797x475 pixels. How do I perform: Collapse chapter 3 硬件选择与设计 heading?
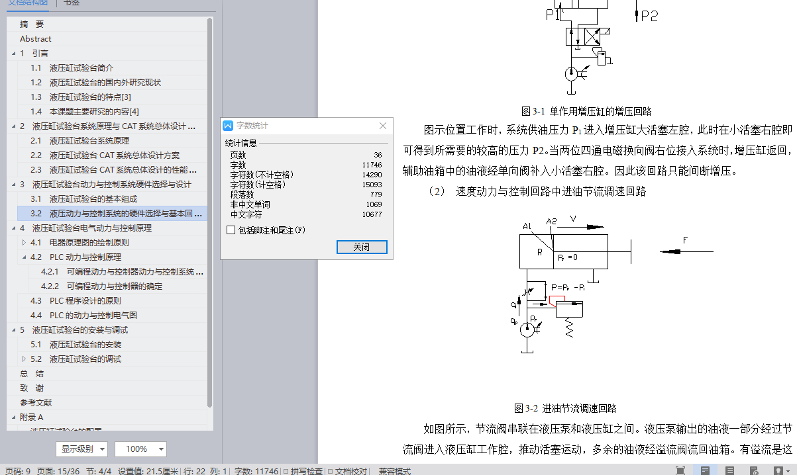point(13,185)
